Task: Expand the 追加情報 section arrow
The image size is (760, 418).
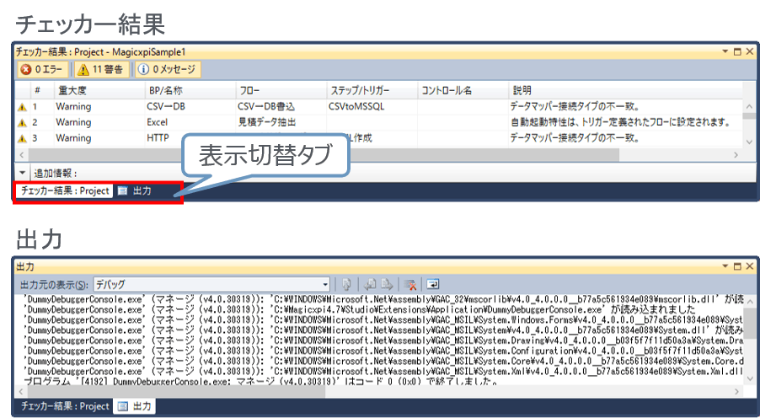Action: pyautogui.click(x=23, y=173)
